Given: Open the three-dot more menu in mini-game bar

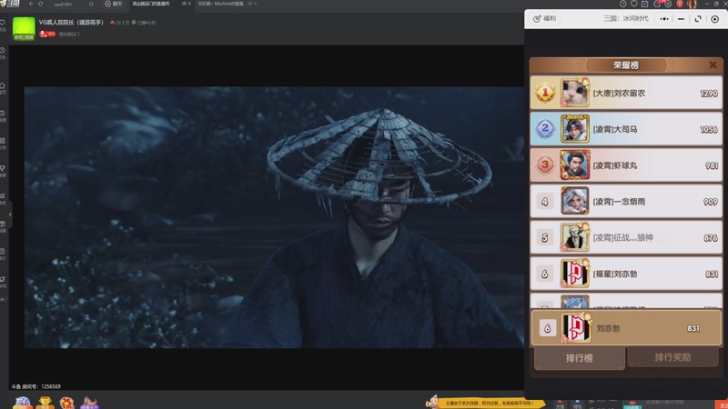Looking at the screenshot, I should coord(664,19).
